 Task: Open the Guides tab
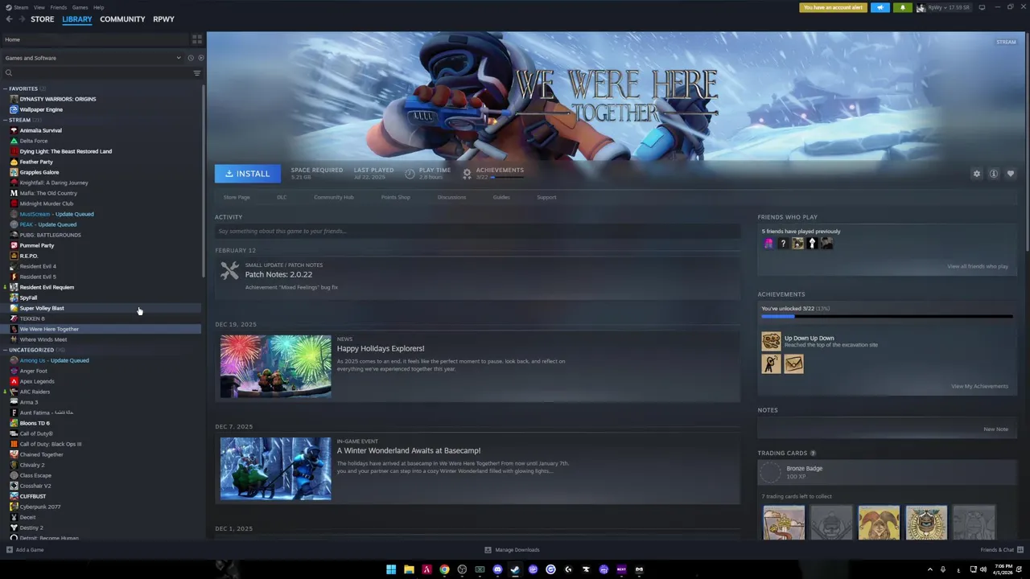[x=501, y=197]
